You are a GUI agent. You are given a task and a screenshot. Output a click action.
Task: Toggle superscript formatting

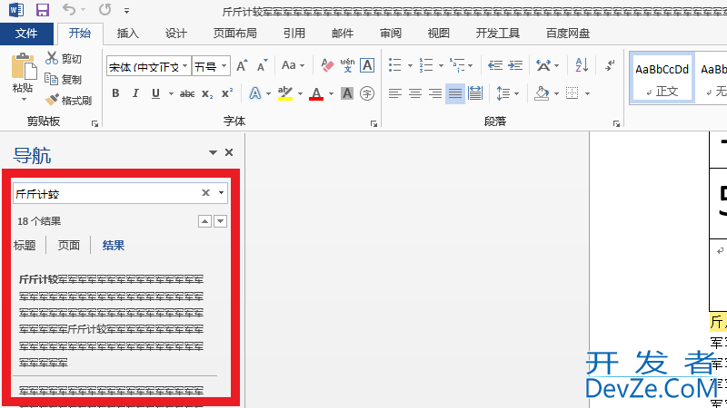(227, 94)
